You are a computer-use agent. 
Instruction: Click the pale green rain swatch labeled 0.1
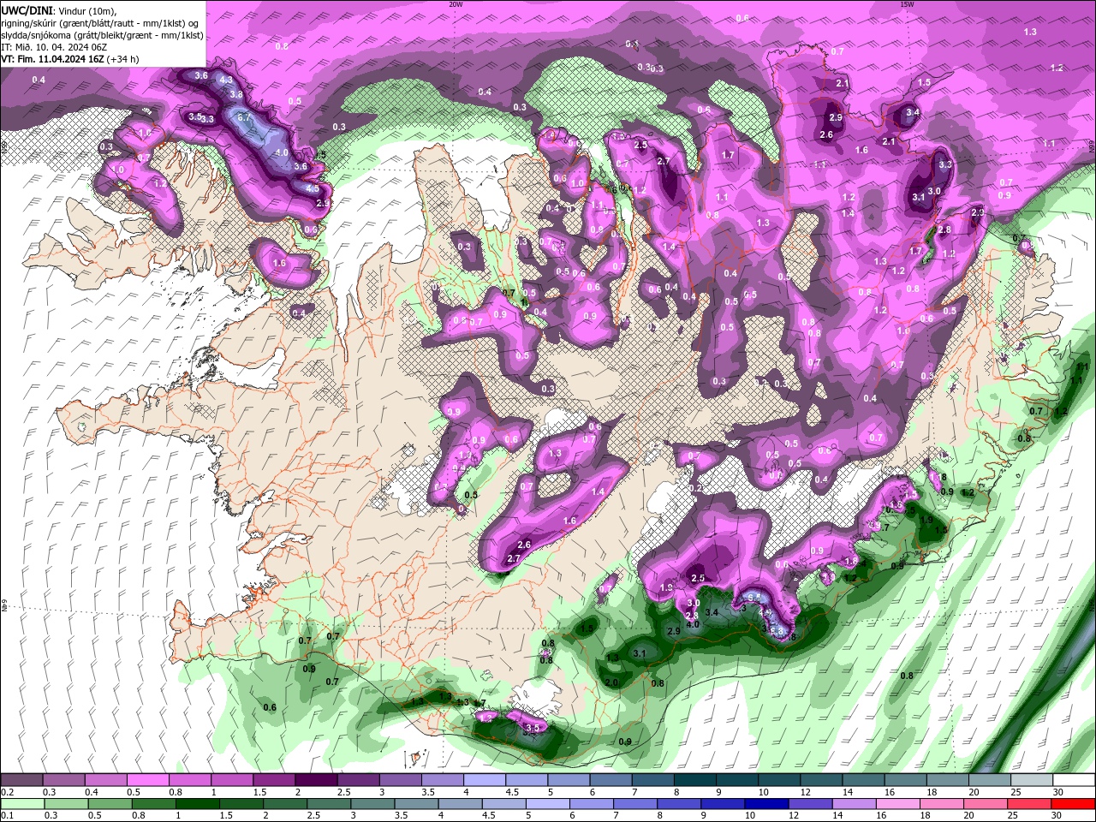(21, 804)
